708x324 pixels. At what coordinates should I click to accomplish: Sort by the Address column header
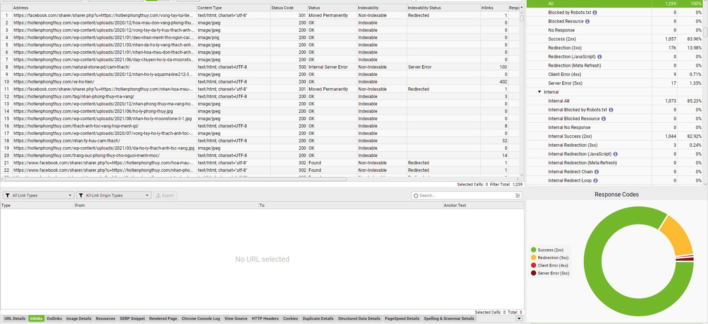[104, 7]
